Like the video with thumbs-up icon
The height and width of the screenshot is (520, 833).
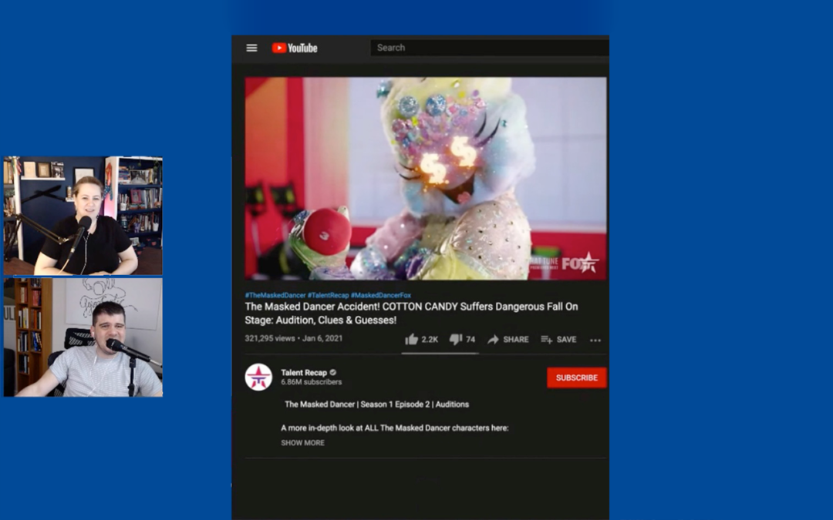(x=412, y=339)
